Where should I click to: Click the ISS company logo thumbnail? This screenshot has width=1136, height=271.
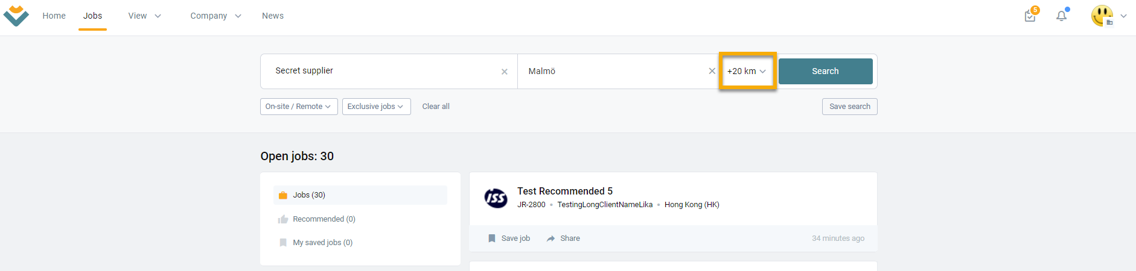pyautogui.click(x=496, y=198)
